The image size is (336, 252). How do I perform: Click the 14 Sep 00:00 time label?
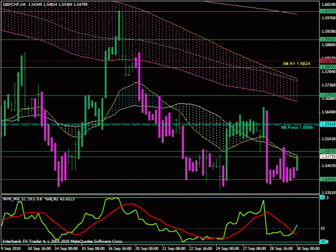point(66,248)
